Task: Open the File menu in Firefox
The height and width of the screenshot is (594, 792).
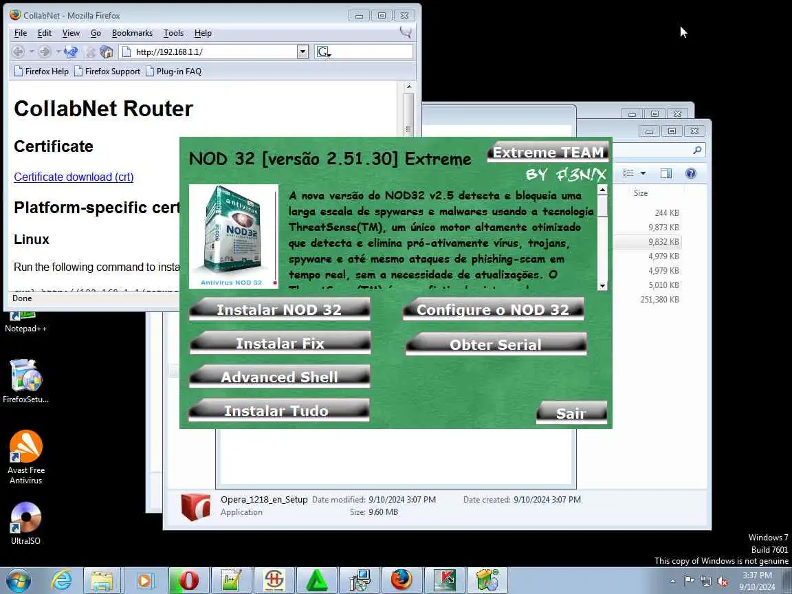Action: (21, 33)
